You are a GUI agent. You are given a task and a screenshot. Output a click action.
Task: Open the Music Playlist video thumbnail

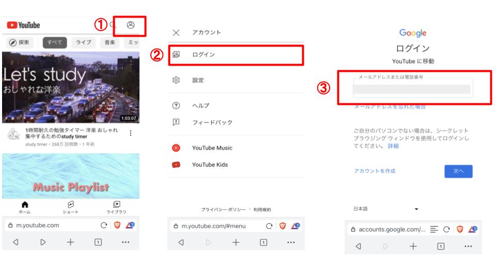coord(71,176)
